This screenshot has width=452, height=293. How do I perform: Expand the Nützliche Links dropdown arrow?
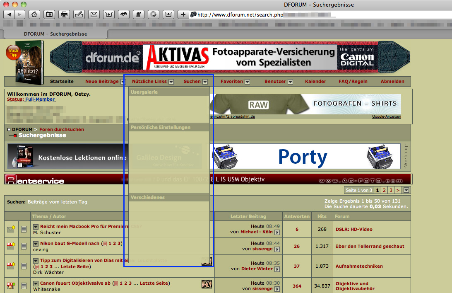[x=171, y=82]
